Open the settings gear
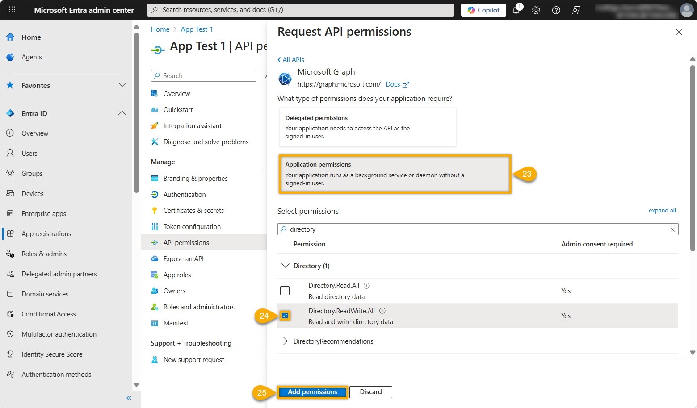 tap(536, 10)
